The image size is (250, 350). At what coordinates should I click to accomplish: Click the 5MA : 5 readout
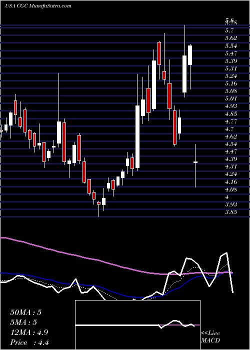(23, 322)
